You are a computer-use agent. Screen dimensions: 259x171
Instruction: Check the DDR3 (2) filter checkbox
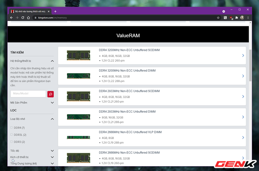pos(11,141)
